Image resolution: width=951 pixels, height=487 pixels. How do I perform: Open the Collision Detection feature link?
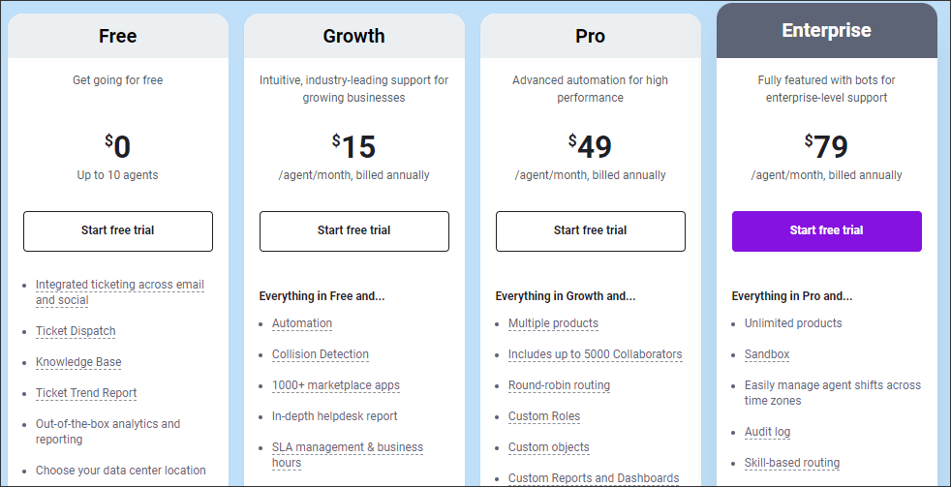click(x=321, y=354)
